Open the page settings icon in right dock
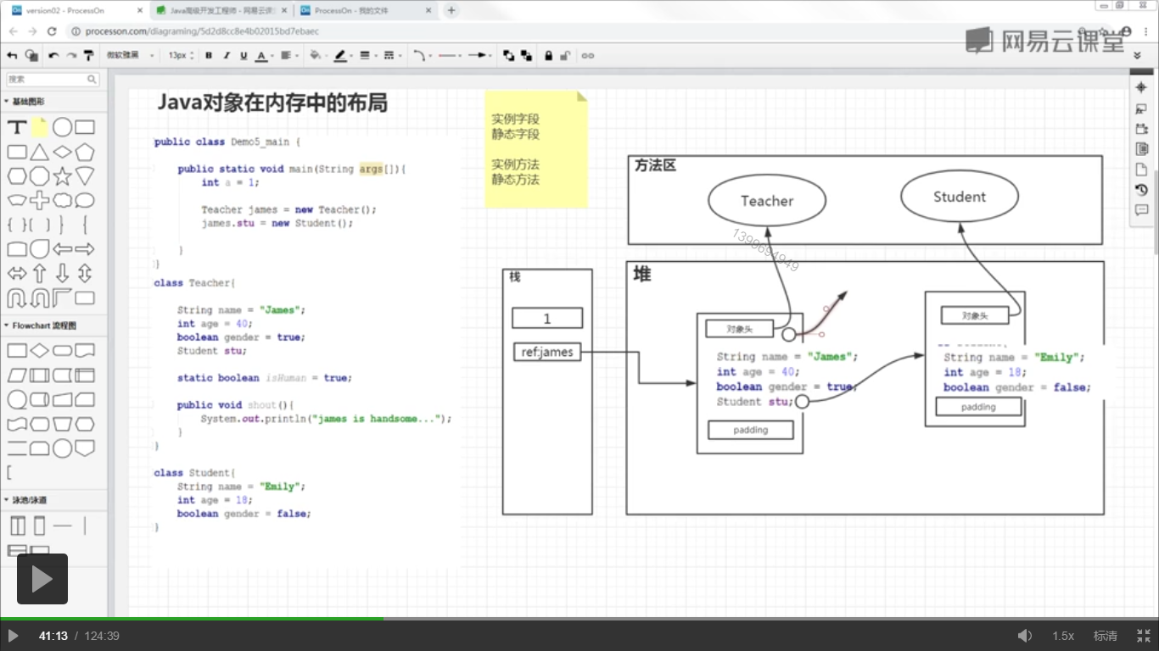The image size is (1159, 651). click(1141, 170)
